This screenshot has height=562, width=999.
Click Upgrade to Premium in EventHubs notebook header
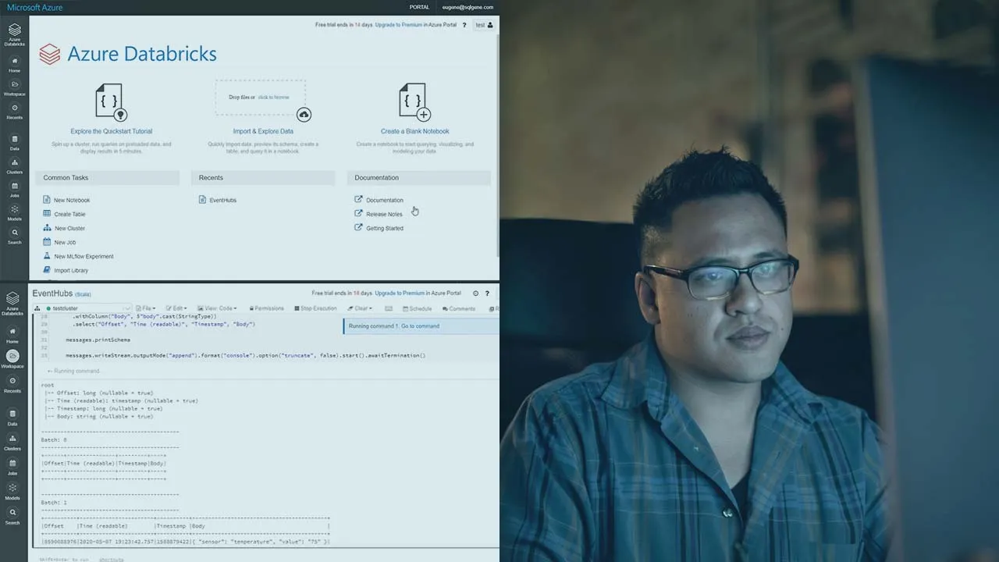coord(400,293)
